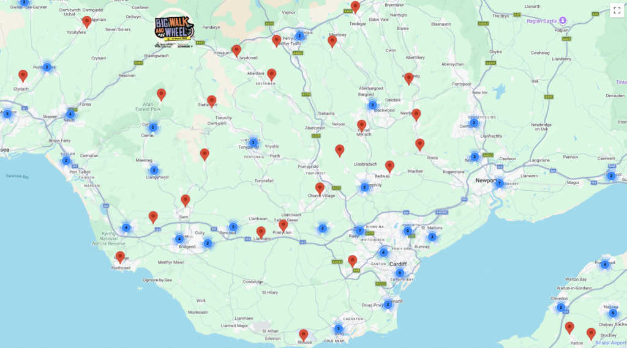Open the 3 cluster near Blackwood

point(372,105)
